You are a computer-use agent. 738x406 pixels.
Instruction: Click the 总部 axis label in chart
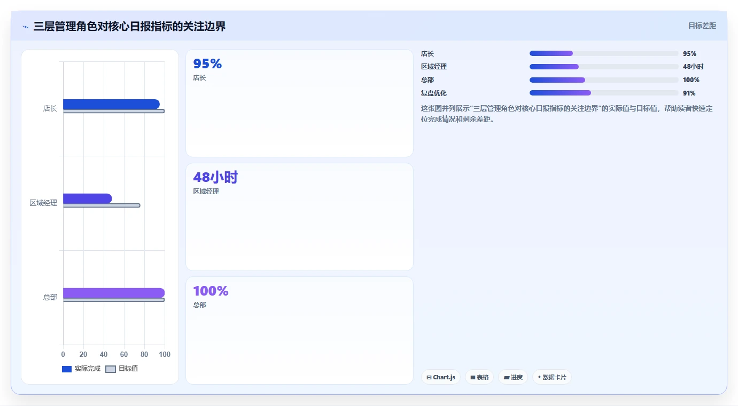click(x=50, y=297)
